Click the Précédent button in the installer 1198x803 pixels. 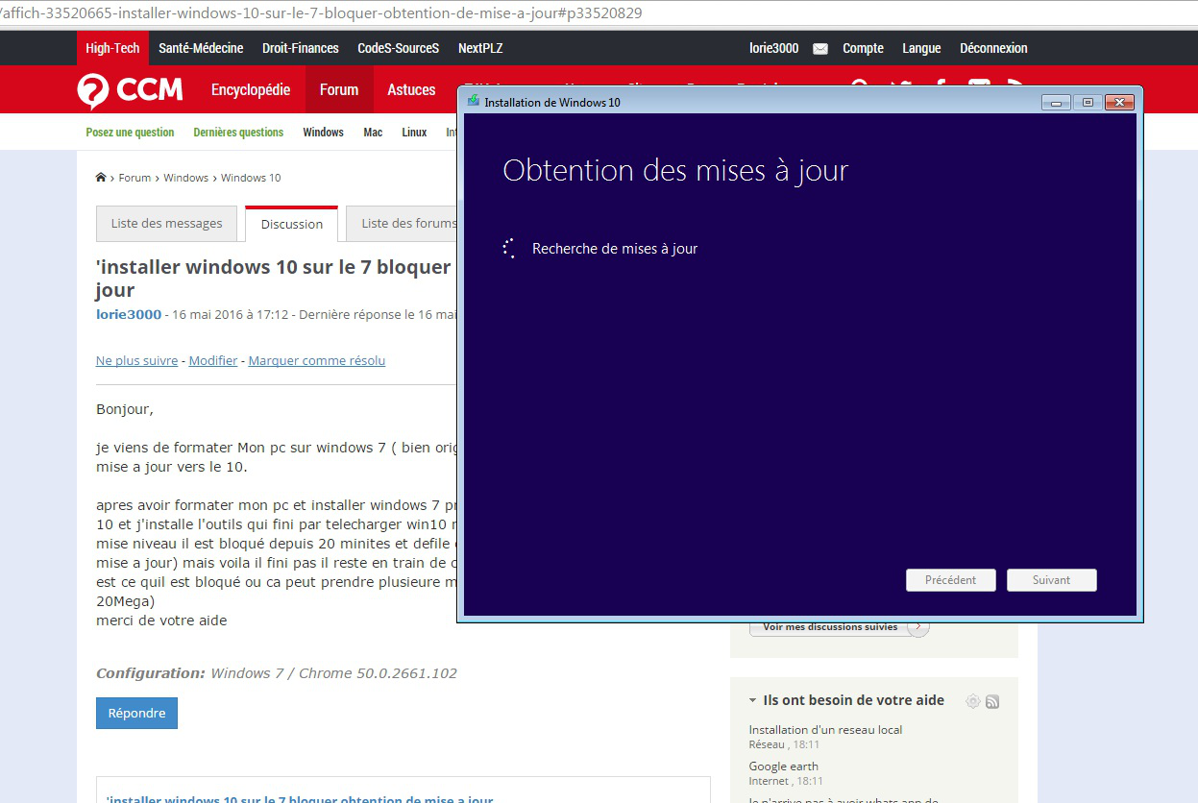click(950, 580)
